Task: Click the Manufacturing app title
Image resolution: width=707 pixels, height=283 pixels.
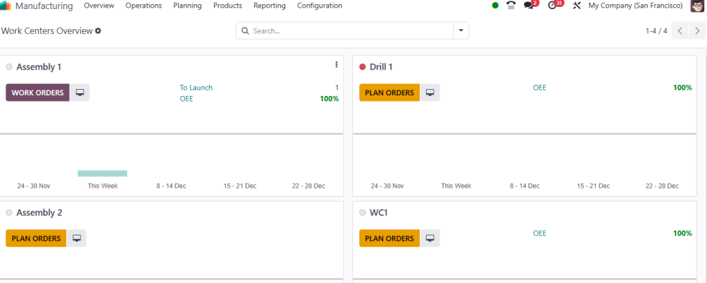Action: click(44, 6)
